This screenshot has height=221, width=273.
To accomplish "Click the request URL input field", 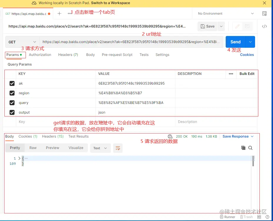I will click(131, 42).
